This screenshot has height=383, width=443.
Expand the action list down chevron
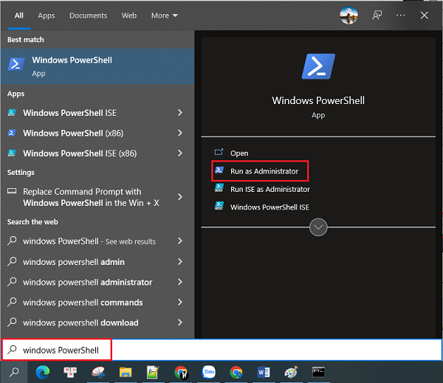click(318, 227)
